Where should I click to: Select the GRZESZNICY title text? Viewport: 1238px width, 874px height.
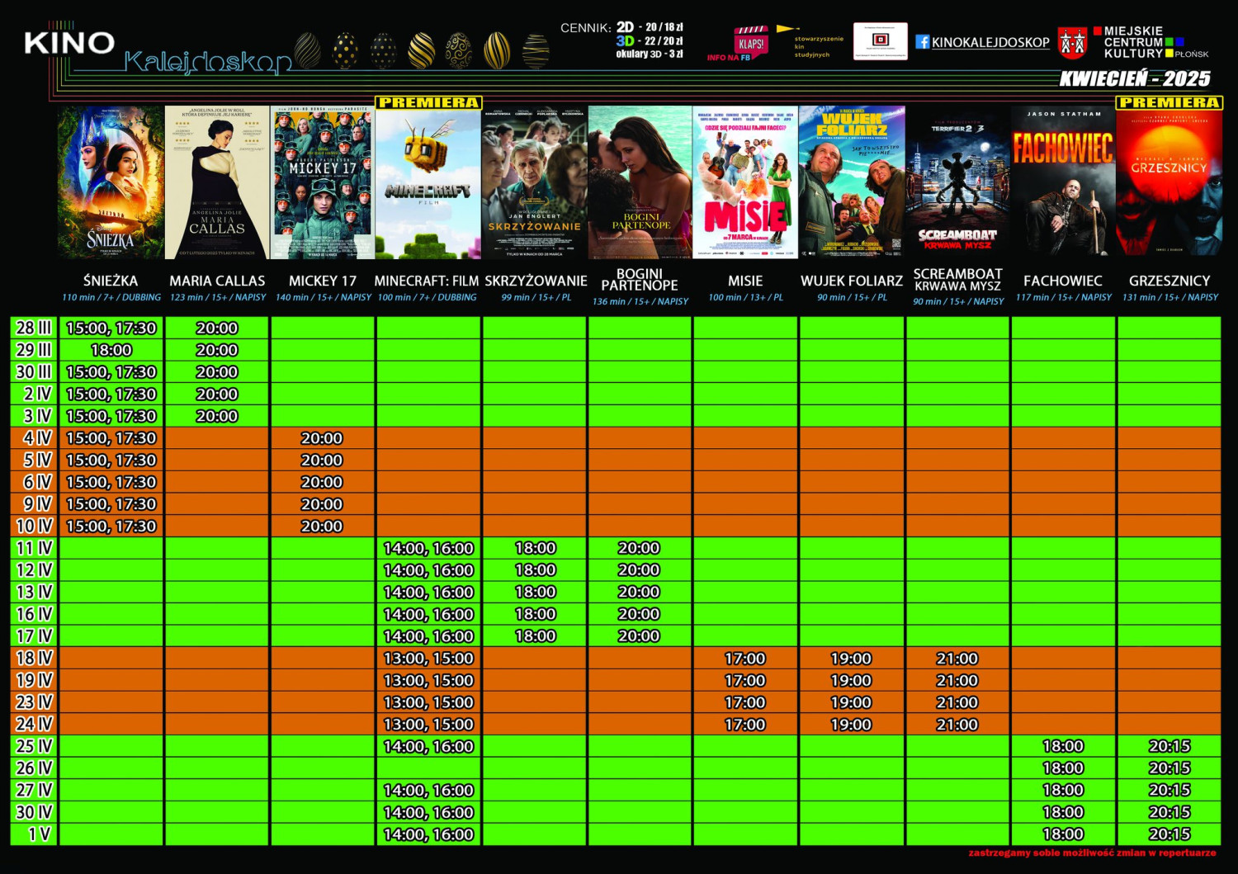(1169, 281)
